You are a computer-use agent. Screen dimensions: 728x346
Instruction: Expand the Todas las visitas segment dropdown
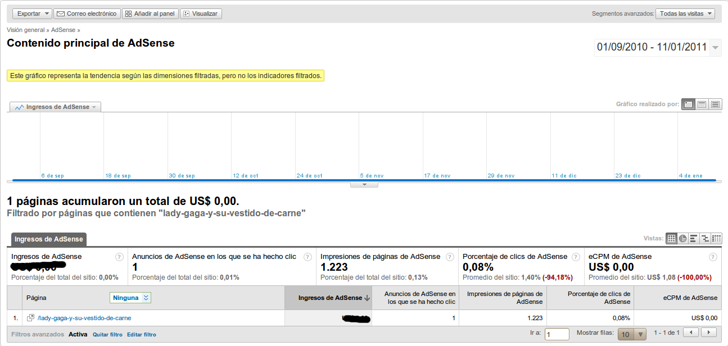[685, 13]
